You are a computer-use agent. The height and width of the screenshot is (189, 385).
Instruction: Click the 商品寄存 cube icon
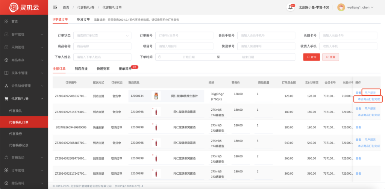coord(7,60)
